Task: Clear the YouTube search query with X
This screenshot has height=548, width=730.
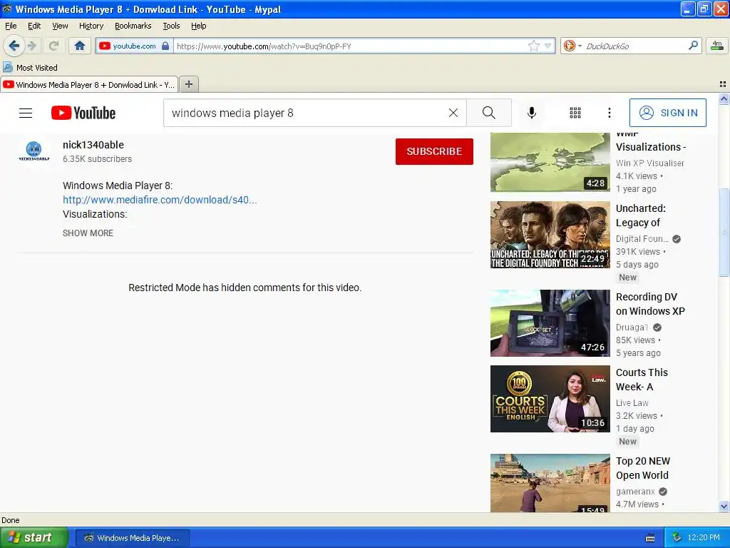Action: [453, 113]
